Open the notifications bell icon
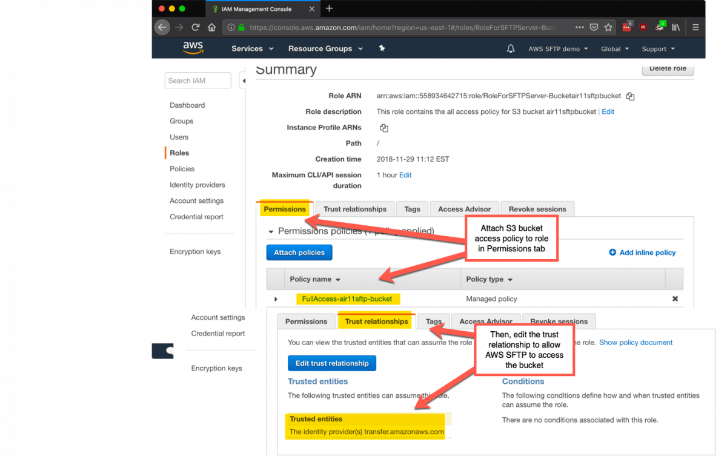Screen dimensions: 727x459 pos(511,48)
